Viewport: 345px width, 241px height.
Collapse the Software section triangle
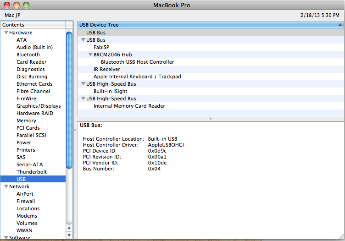[x=6, y=237]
